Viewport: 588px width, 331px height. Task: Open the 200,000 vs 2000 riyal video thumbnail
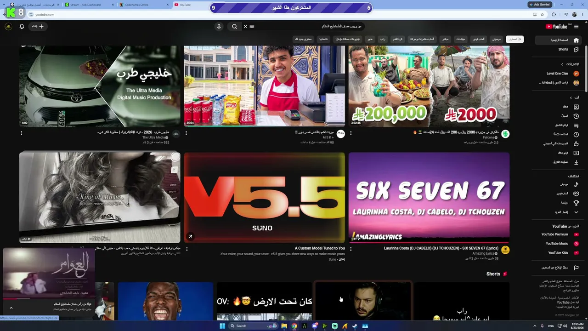429,86
